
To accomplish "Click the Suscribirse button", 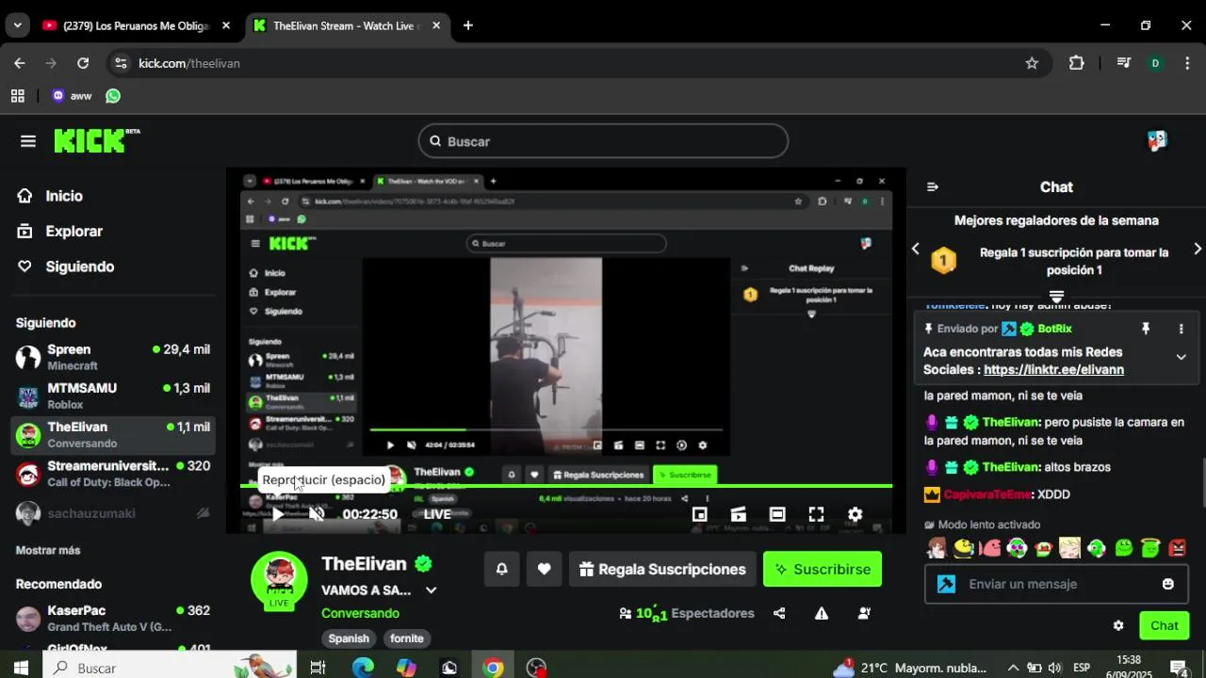I will pyautogui.click(x=823, y=569).
